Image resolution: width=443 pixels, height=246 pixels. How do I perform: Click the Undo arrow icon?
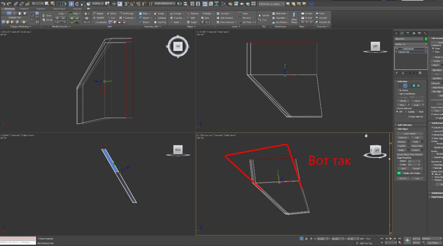click(x=3, y=4)
